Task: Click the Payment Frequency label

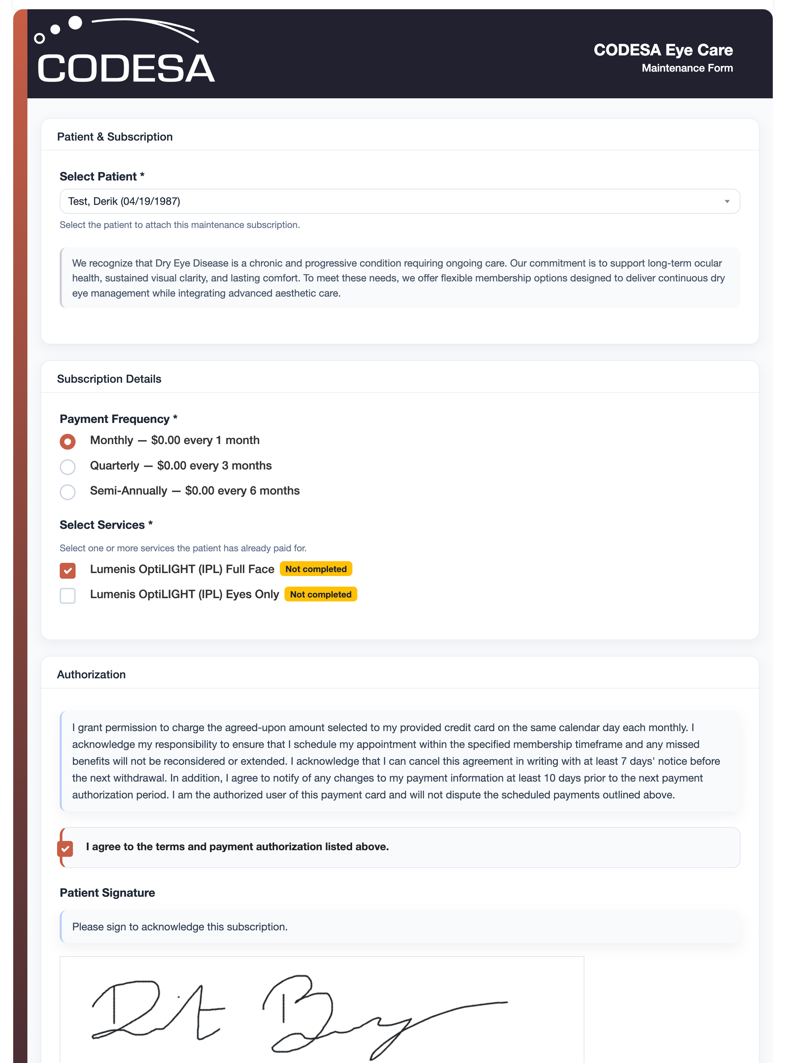Action: 118,419
